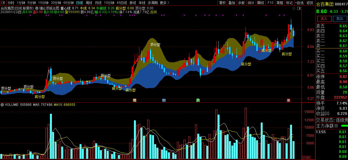Viewport: 348px width, 160px height.
Task: Click the 卖一 price 8.61 row
Action: coord(332,46)
